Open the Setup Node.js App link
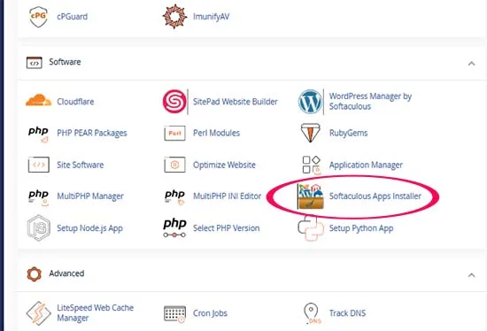The image size is (487, 331). [89, 228]
